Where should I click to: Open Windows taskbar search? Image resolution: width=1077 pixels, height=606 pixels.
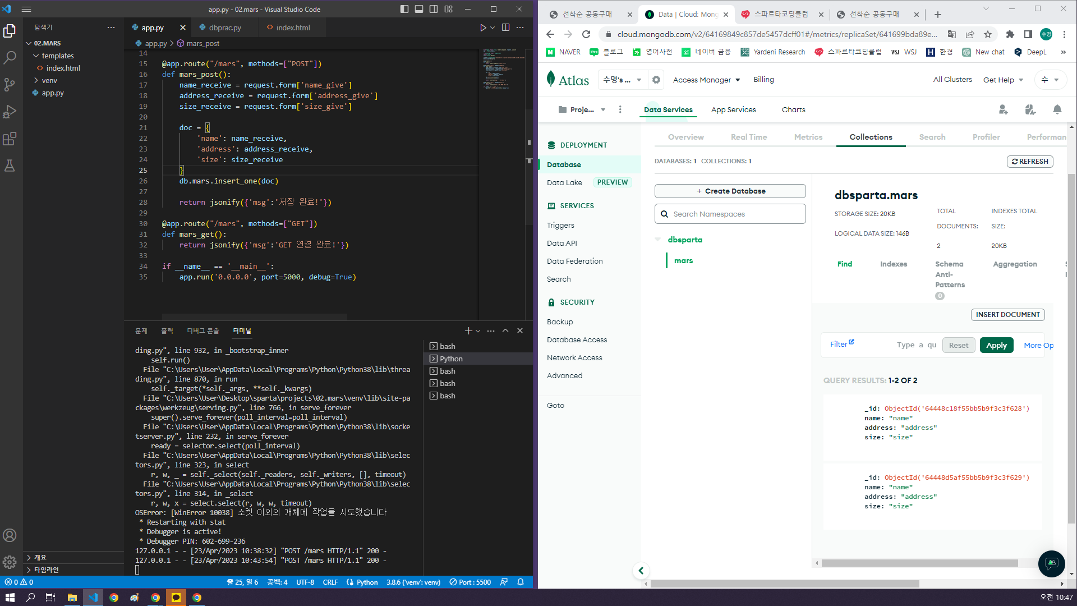pyautogui.click(x=30, y=598)
